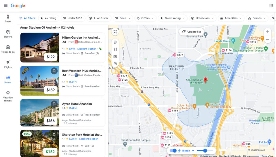Expand the Offers filter dropdown
276x157 pixels.
(145, 18)
